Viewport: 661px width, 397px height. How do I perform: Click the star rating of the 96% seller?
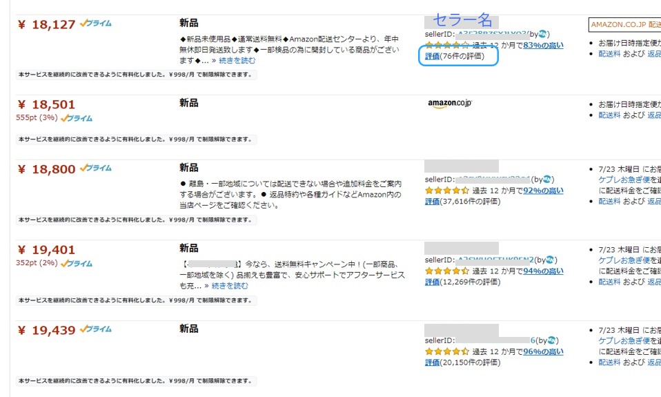[x=447, y=351]
